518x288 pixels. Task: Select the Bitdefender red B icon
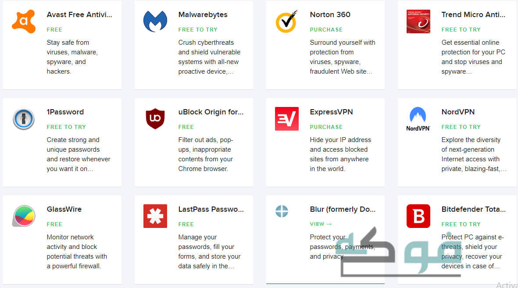pyautogui.click(x=418, y=216)
